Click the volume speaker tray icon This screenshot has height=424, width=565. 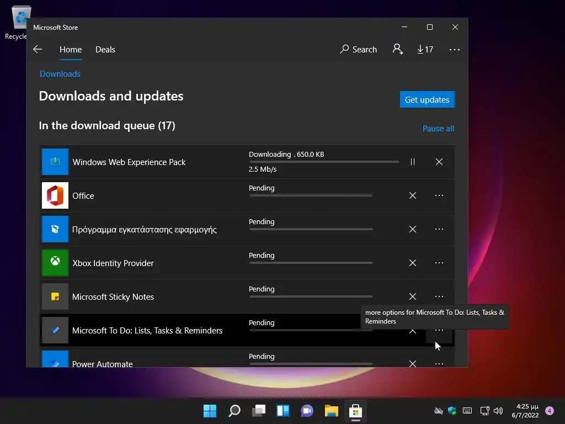(498, 411)
